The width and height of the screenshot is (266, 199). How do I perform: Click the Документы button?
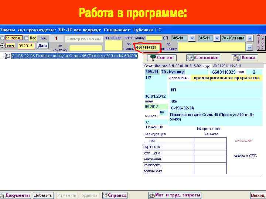click(16, 196)
